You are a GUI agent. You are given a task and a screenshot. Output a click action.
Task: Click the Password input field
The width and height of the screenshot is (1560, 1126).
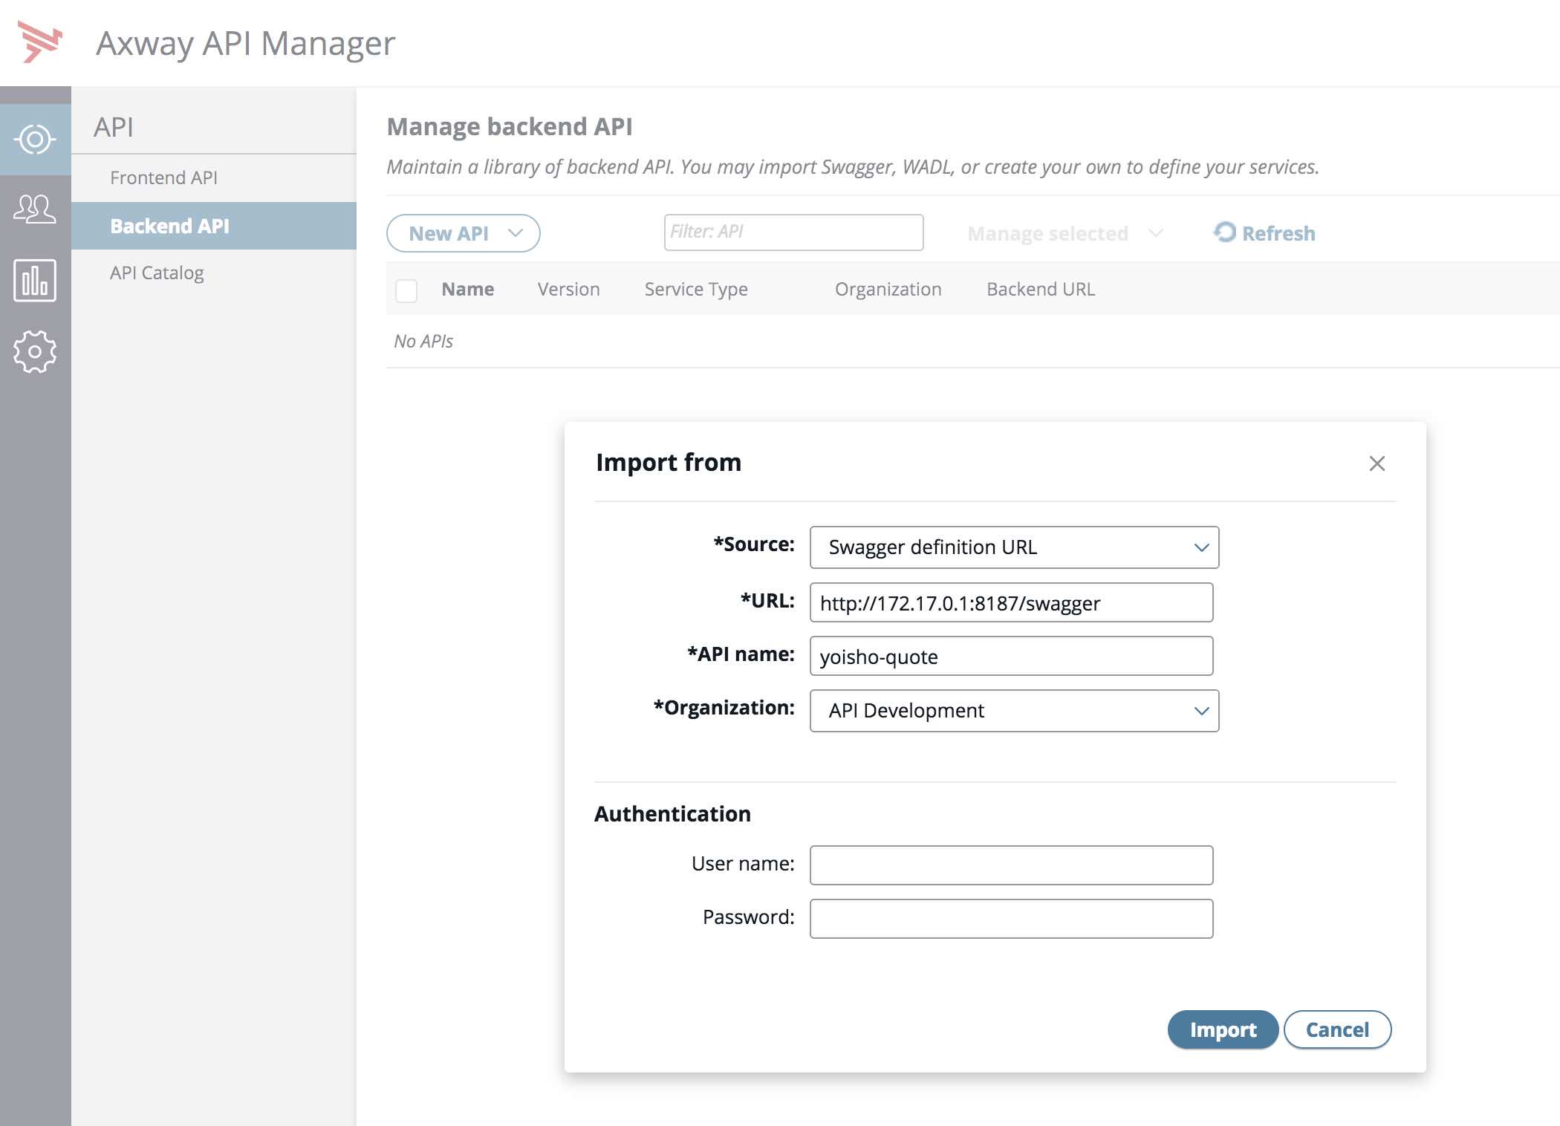(1011, 919)
